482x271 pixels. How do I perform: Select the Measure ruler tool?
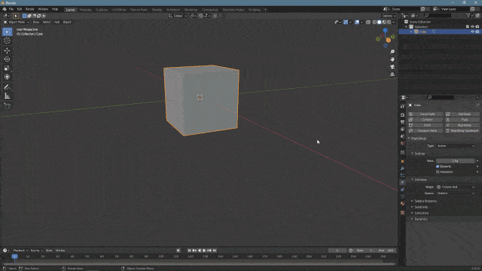pos(7,96)
